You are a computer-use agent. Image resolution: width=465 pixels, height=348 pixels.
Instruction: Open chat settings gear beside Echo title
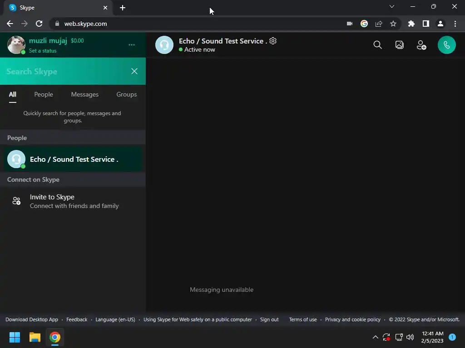click(x=273, y=41)
